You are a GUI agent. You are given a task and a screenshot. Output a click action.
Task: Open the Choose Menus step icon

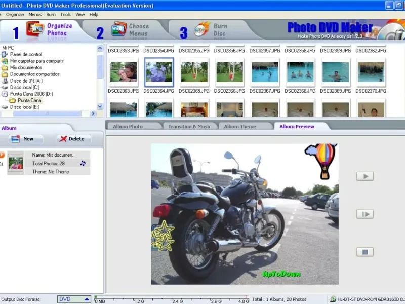pos(119,30)
